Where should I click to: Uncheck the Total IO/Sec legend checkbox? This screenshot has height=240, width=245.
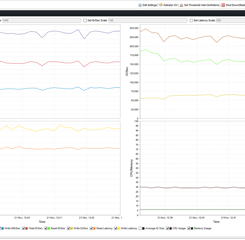[x=23, y=229]
